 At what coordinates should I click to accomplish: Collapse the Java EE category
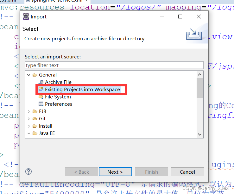click(29, 133)
